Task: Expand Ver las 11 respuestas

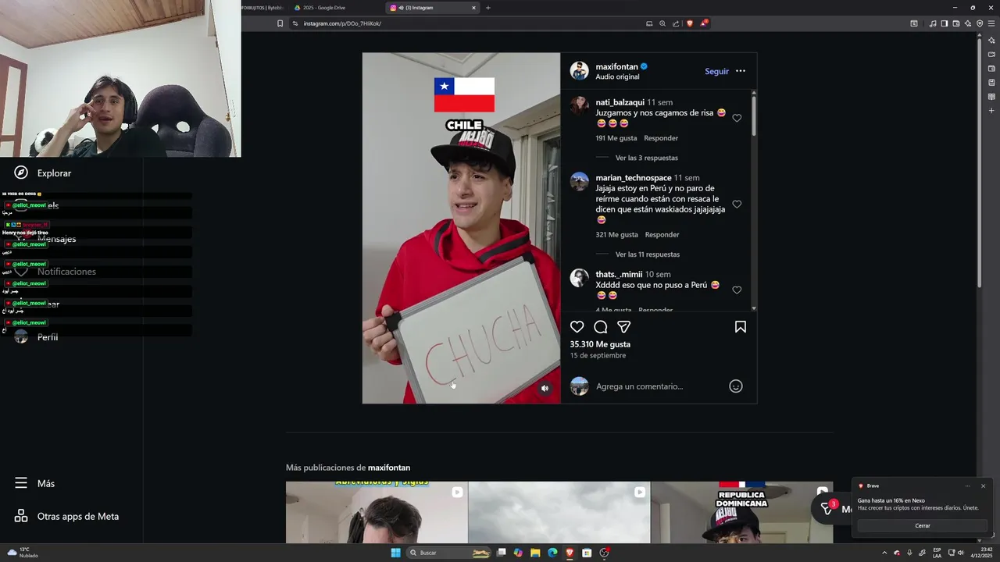Action: 648,254
